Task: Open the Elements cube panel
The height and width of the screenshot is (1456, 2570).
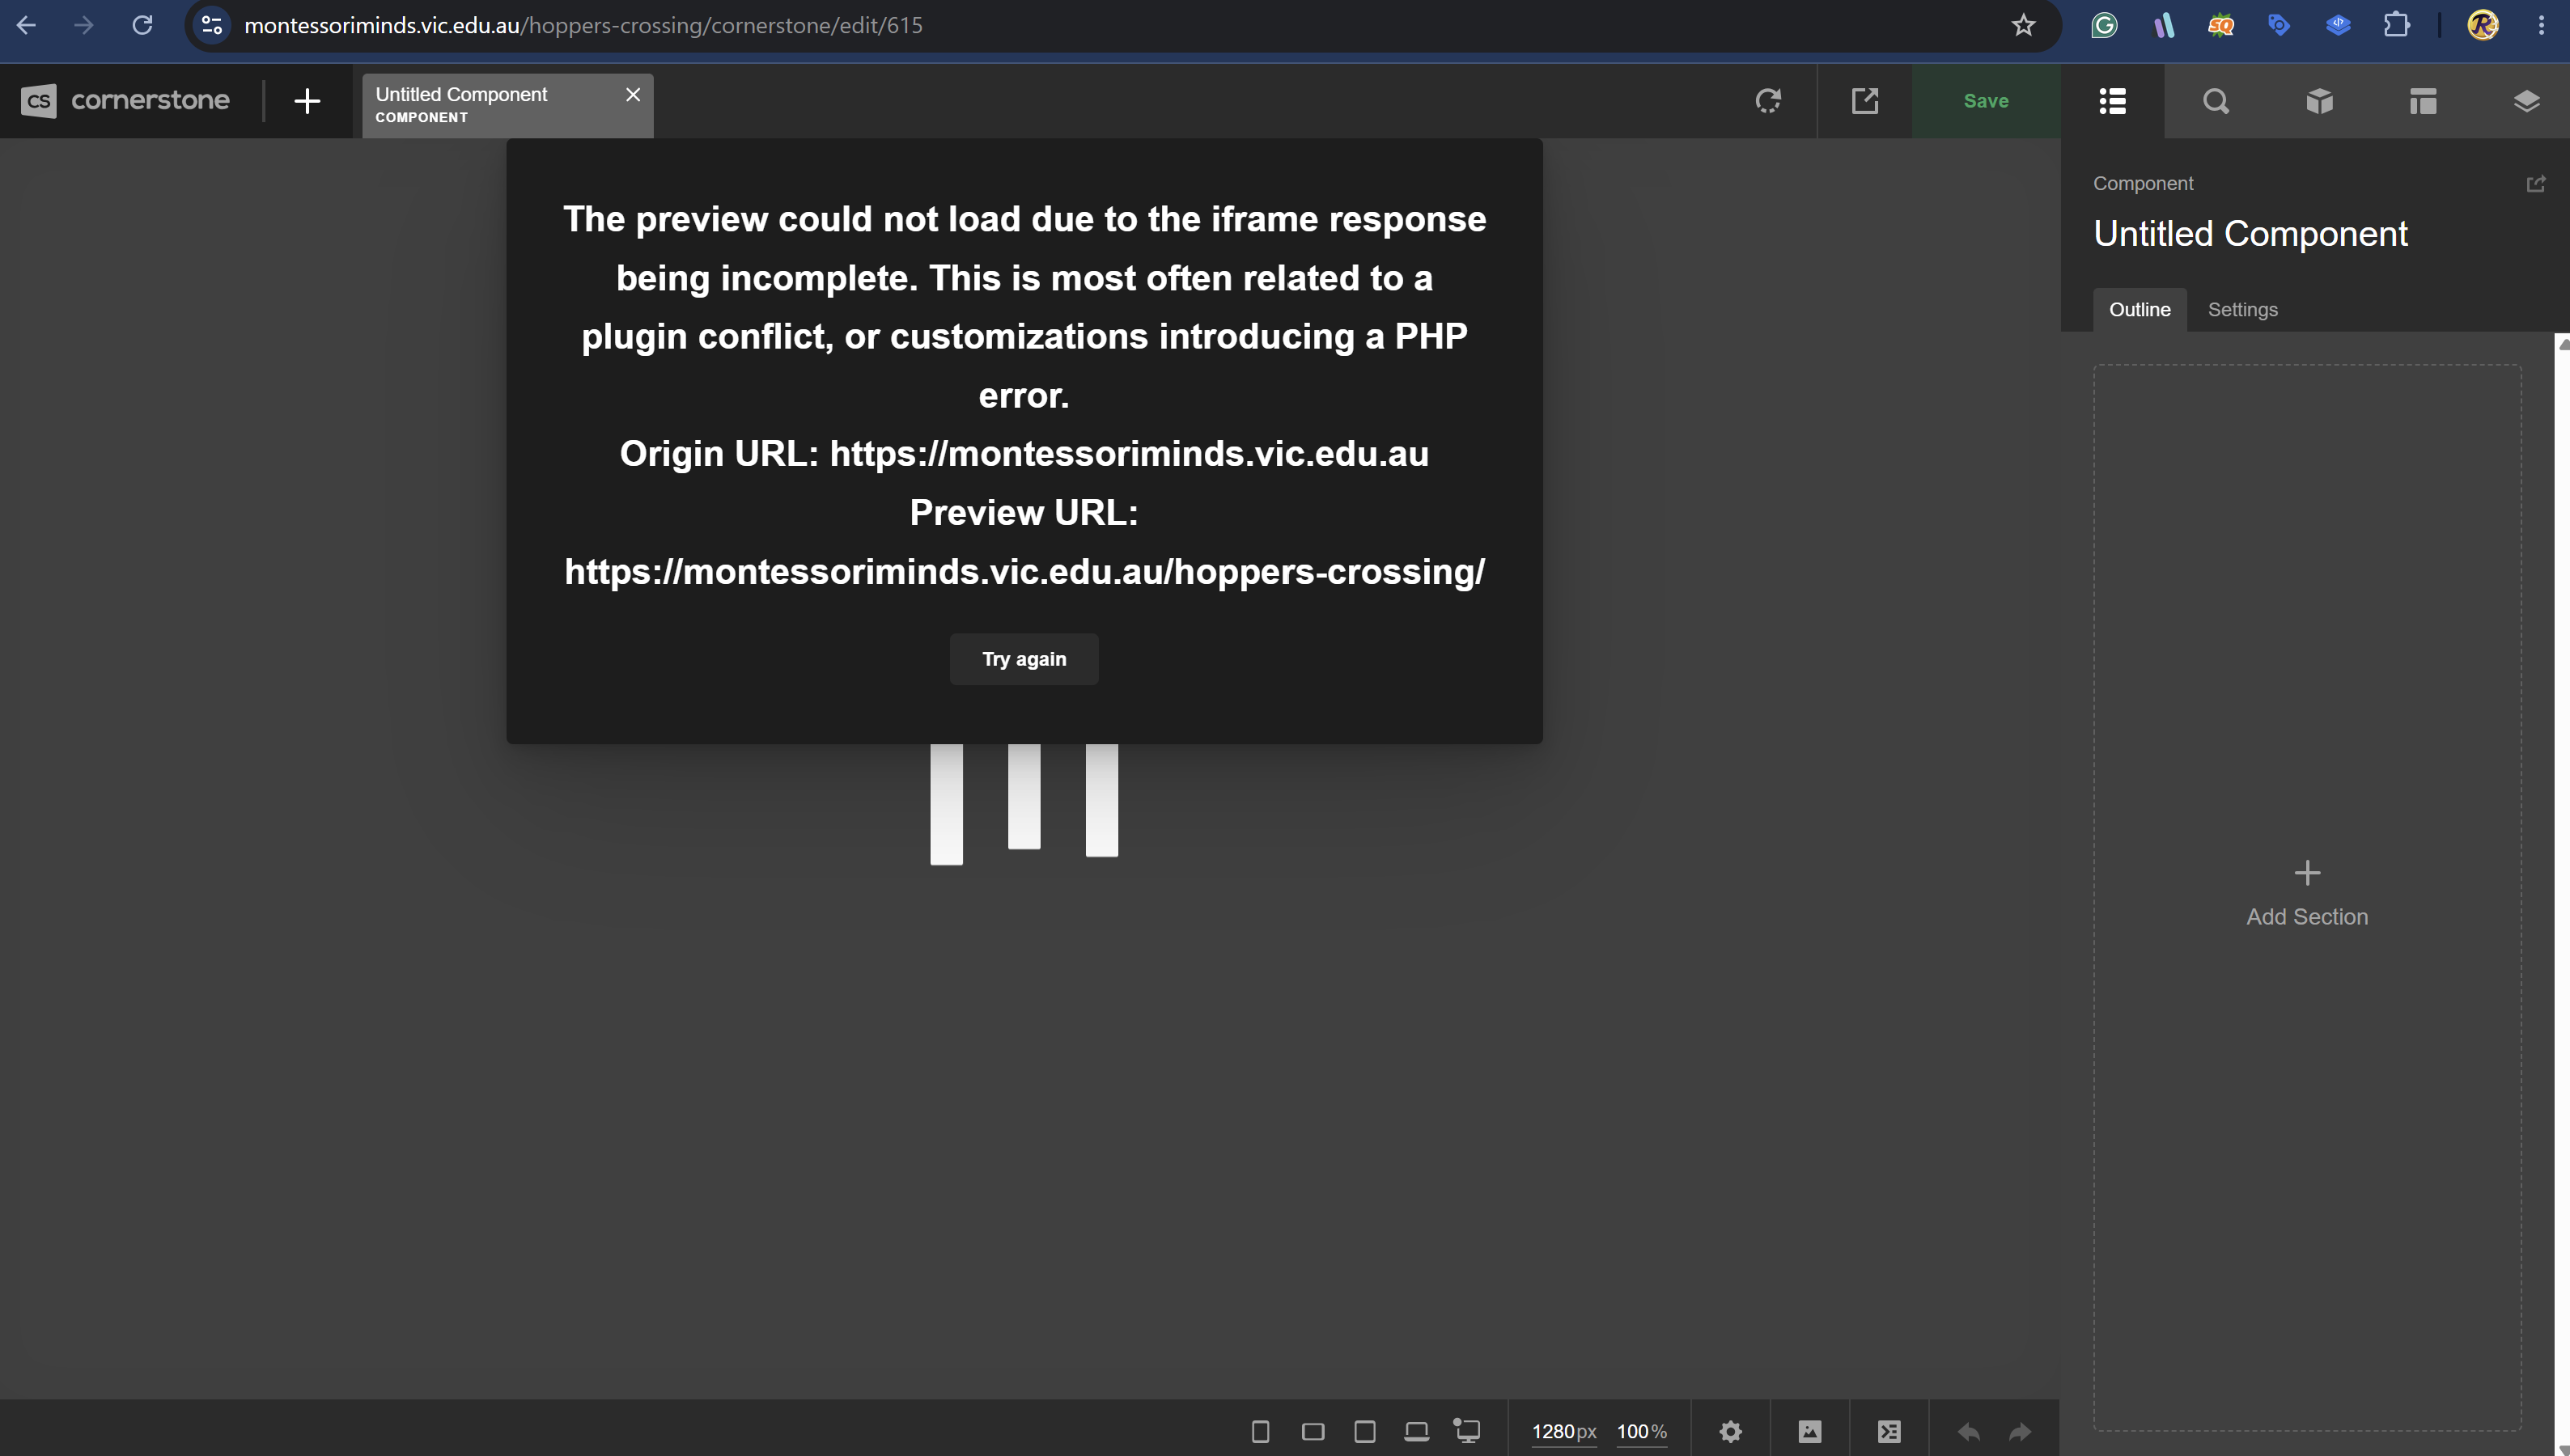Action: [x=2320, y=101]
